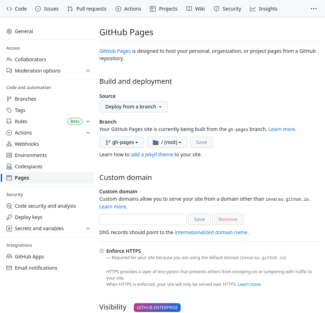
Task: Click the Remove custom domain button
Action: (227, 219)
